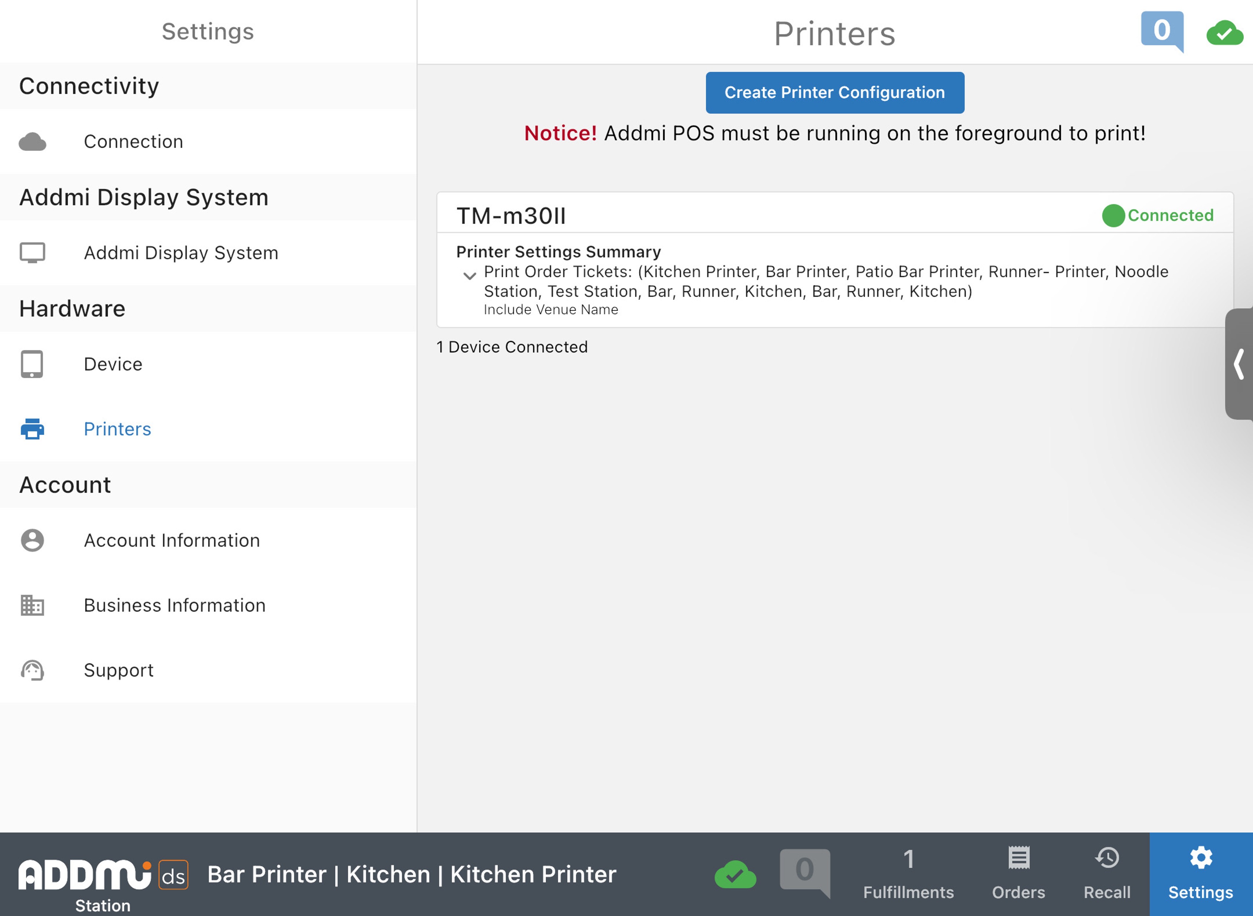Expand the Print Order Tickets chevron

470,276
